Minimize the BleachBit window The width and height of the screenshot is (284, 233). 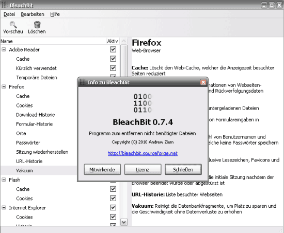(x=264, y=5)
